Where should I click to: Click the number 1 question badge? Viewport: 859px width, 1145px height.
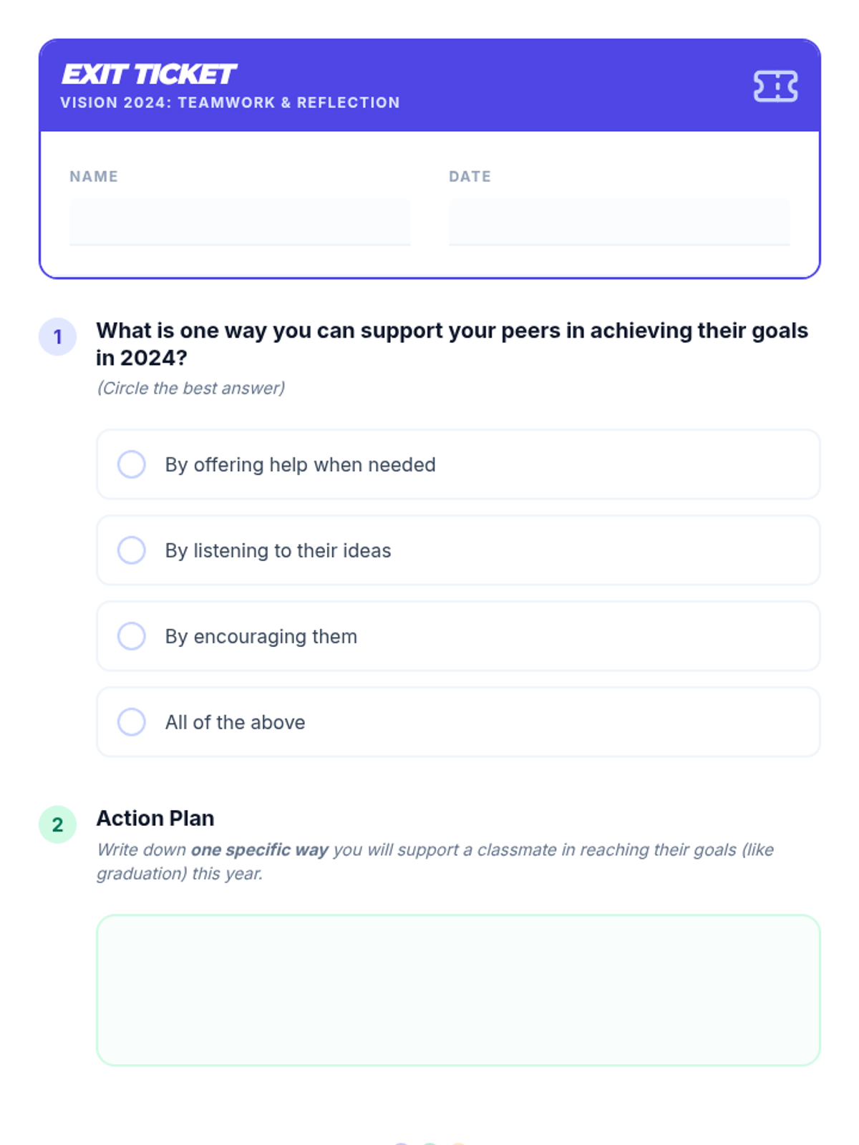pyautogui.click(x=58, y=337)
